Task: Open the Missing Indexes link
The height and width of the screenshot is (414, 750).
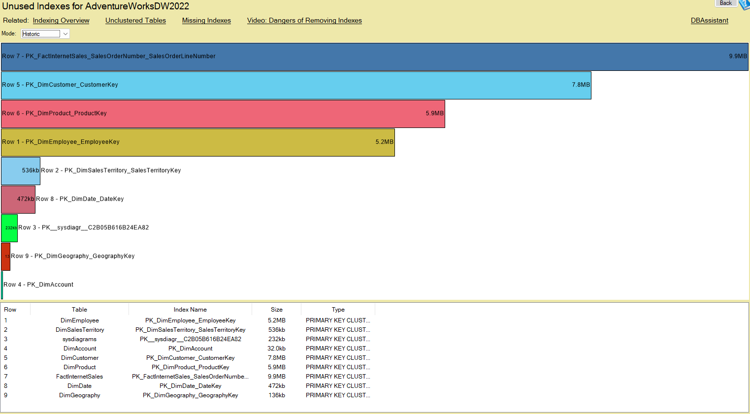Action: pyautogui.click(x=206, y=20)
